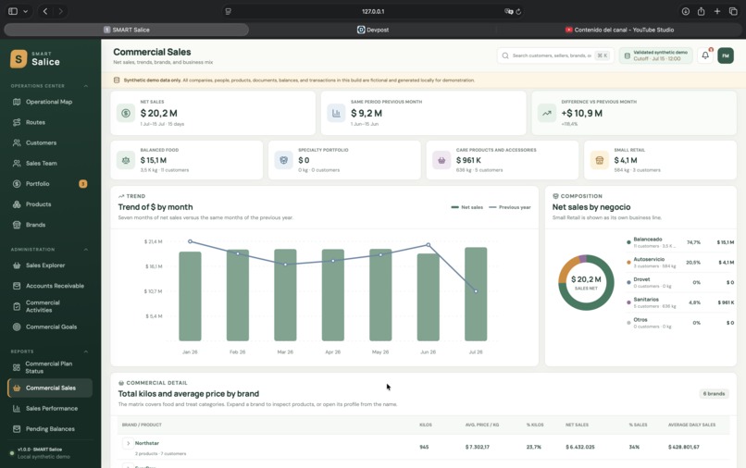Click the Sales Performance chart icon
Viewport: 746px width, 468px height.
click(17, 408)
